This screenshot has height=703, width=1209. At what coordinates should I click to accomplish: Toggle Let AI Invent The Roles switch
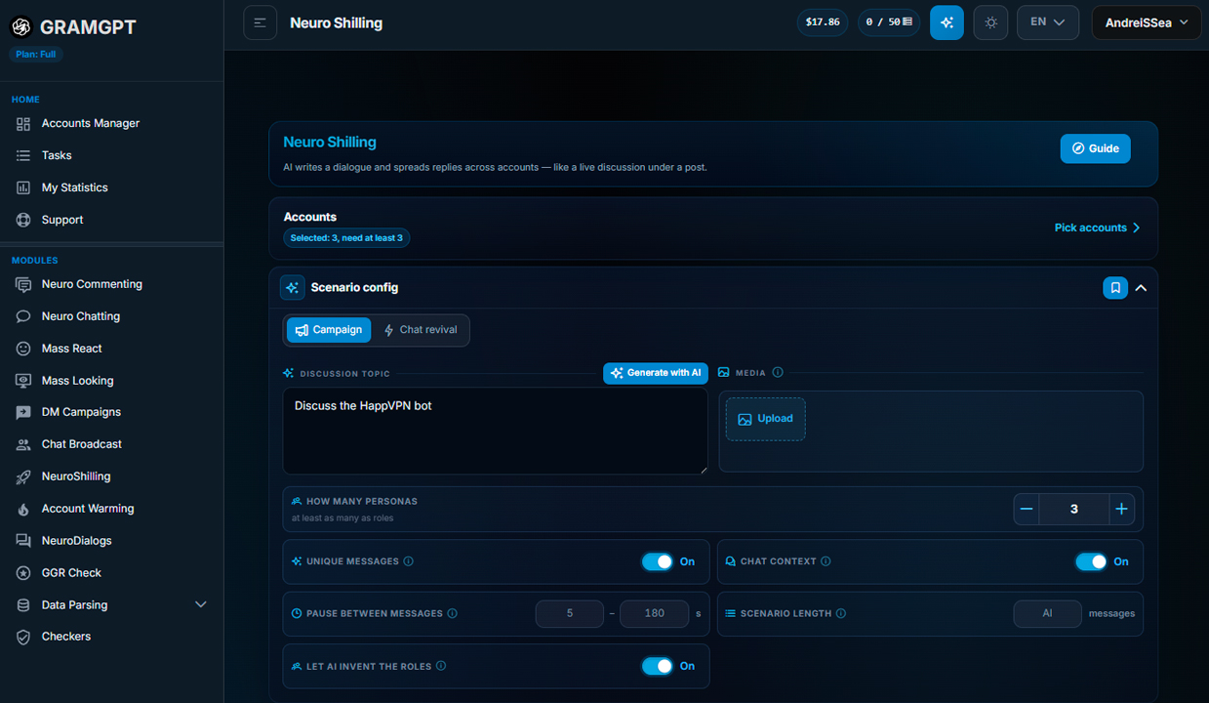coord(658,666)
